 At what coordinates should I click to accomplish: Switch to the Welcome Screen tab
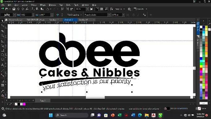15,20
